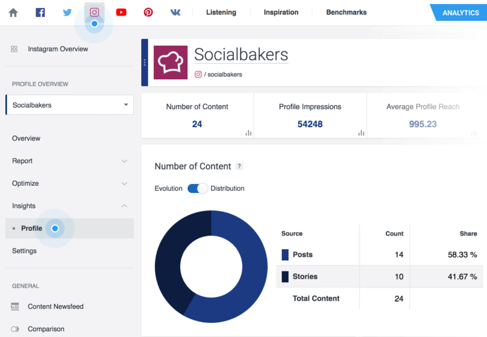Click the chart icon under Profile Impressions
Image resolution: width=487 pixels, height=337 pixels.
pyautogui.click(x=361, y=133)
